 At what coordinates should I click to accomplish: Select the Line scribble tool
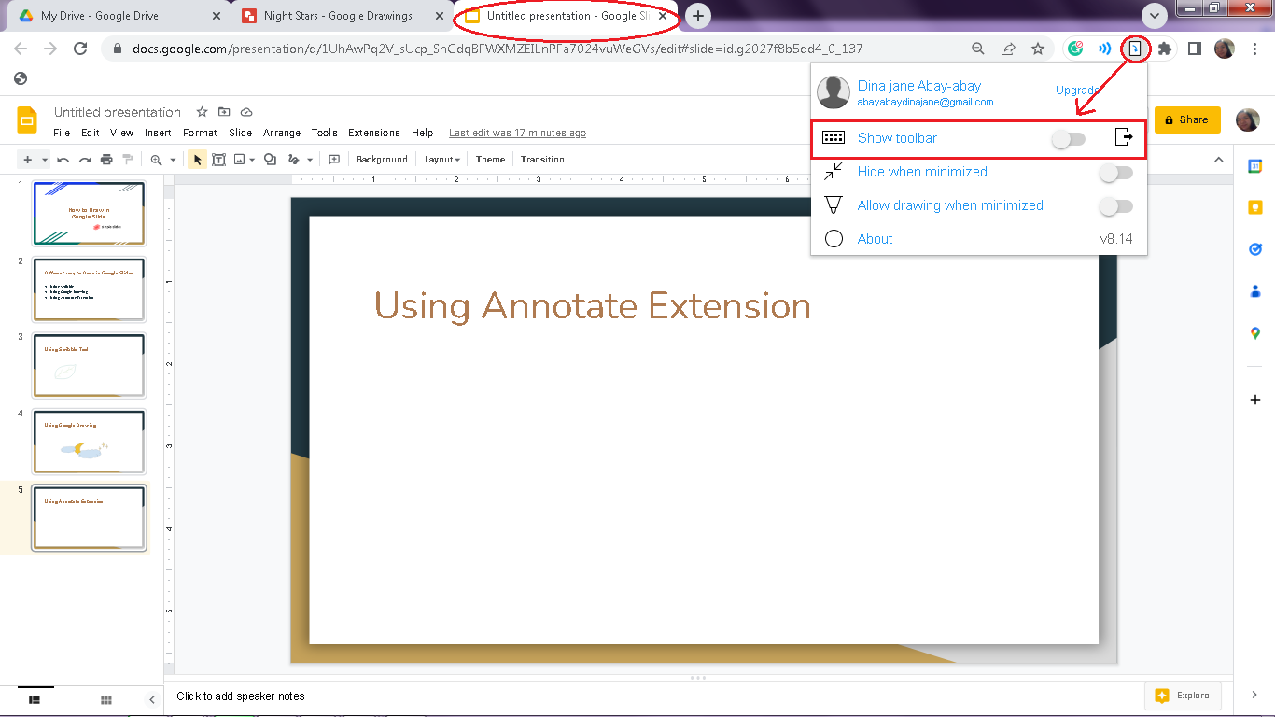294,160
